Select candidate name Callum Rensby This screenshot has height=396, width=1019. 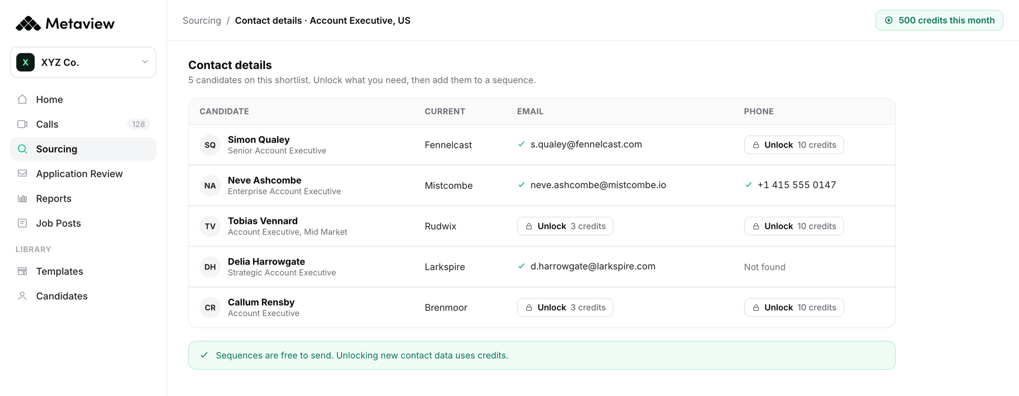point(261,302)
